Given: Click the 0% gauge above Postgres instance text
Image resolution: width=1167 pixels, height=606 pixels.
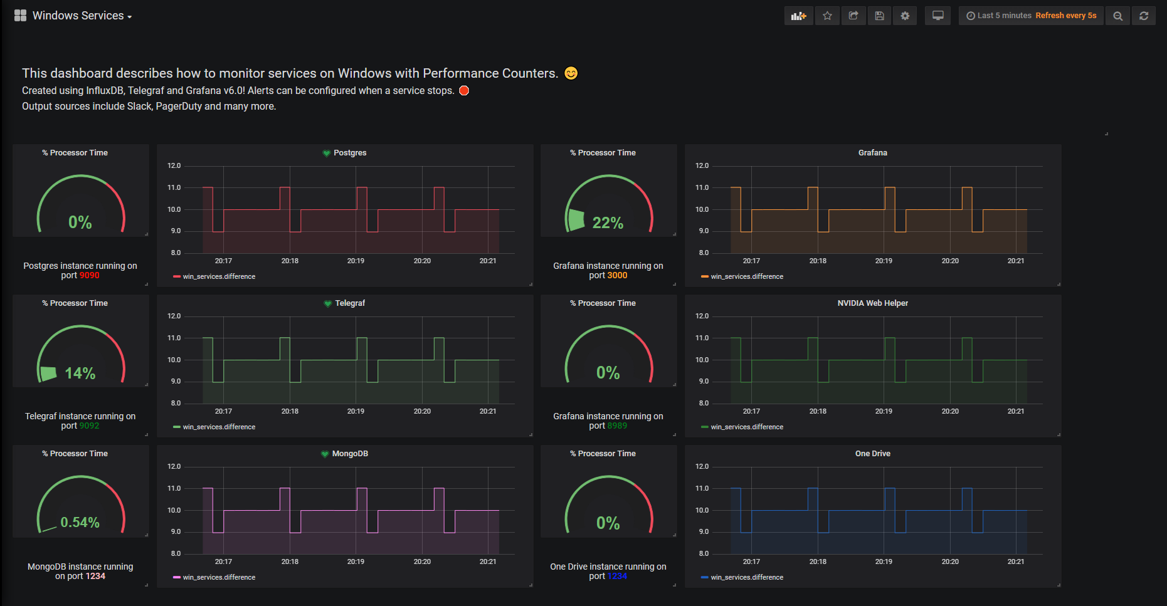Looking at the screenshot, I should coord(81,204).
